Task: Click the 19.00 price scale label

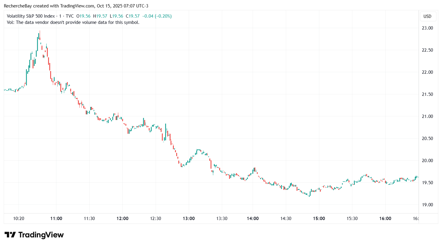Action: point(427,205)
